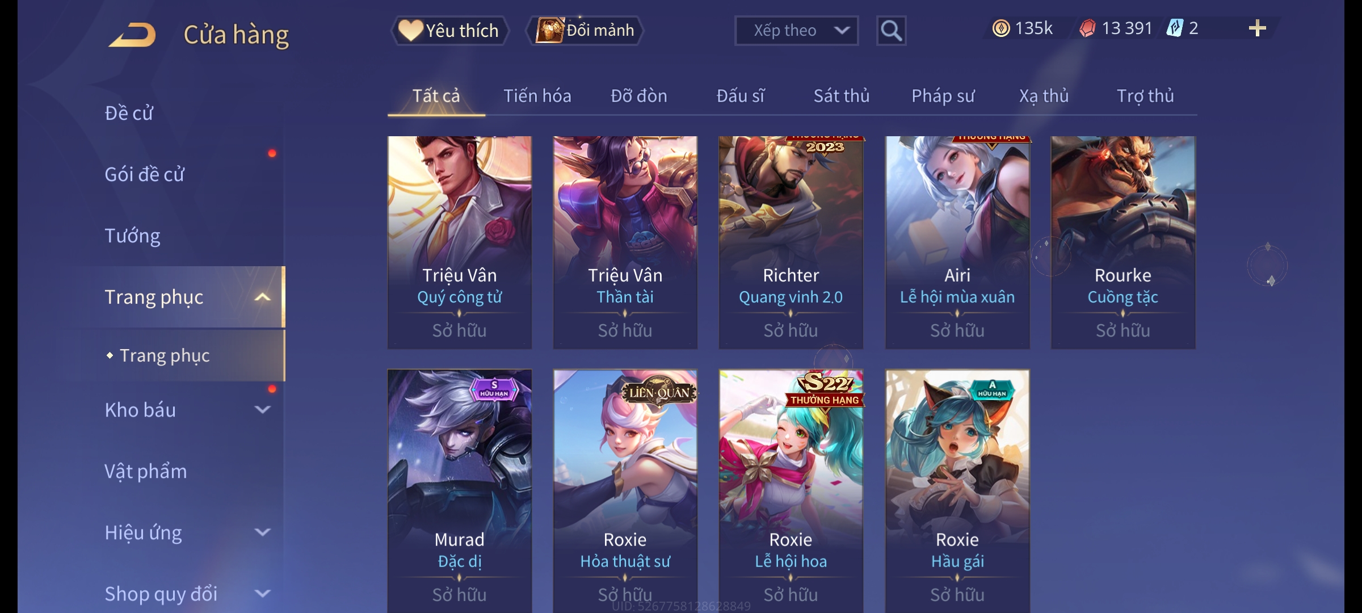
Task: Tap the back arrow icon beside Cửa hàng
Action: 132,35
